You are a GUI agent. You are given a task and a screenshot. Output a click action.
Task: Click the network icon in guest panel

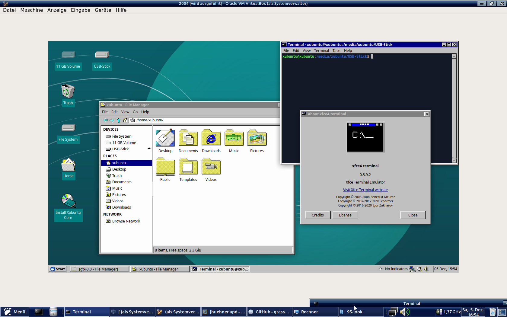pyautogui.click(x=412, y=269)
